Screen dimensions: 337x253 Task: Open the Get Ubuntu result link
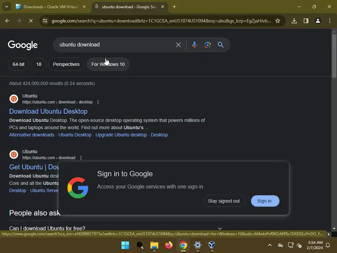[x=34, y=167]
